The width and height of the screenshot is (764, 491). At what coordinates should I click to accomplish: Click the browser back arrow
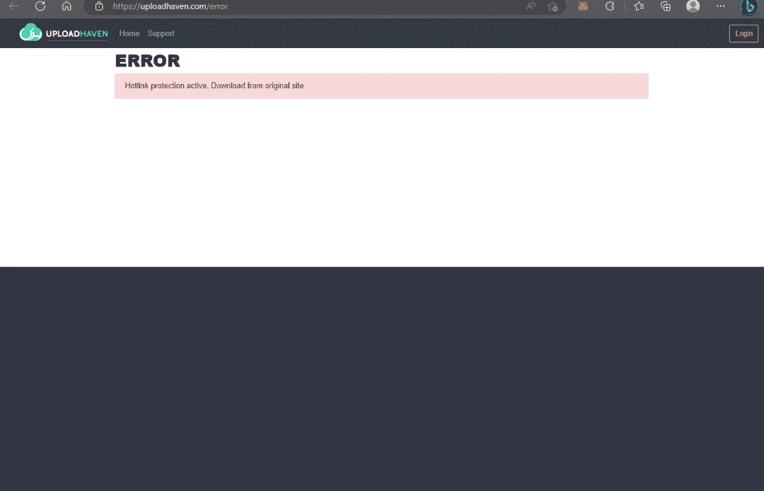click(13, 6)
